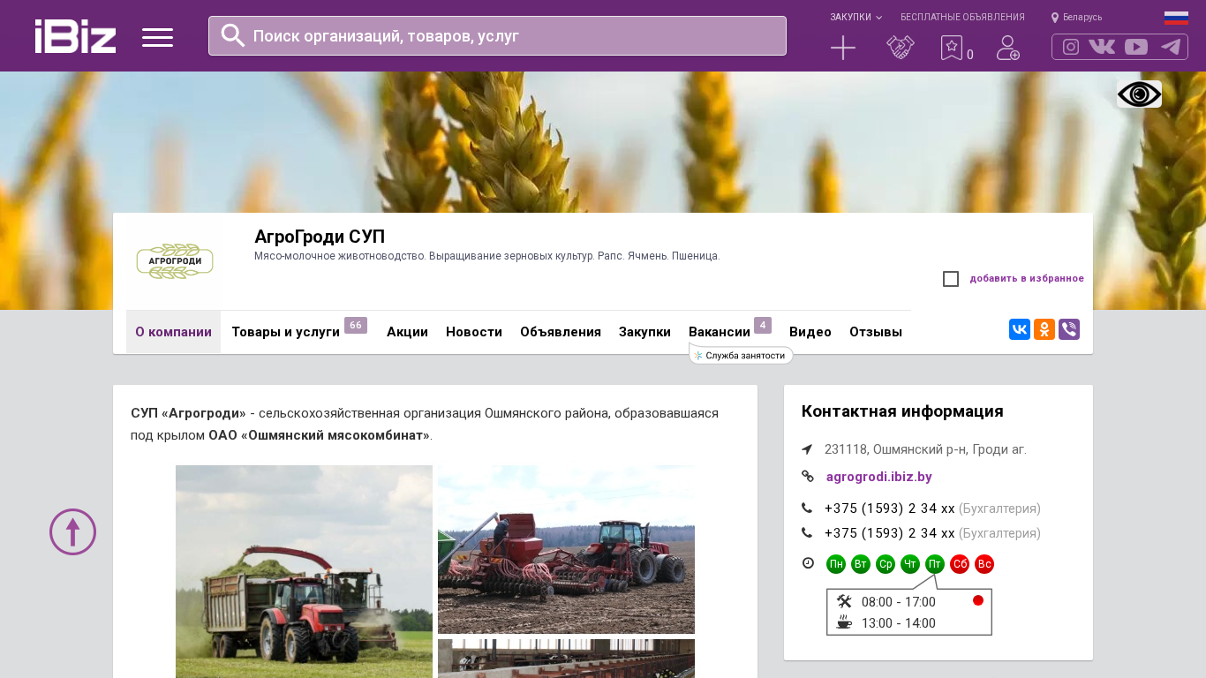
Task: Expand the Закупки dropdown menu
Action: click(x=856, y=17)
